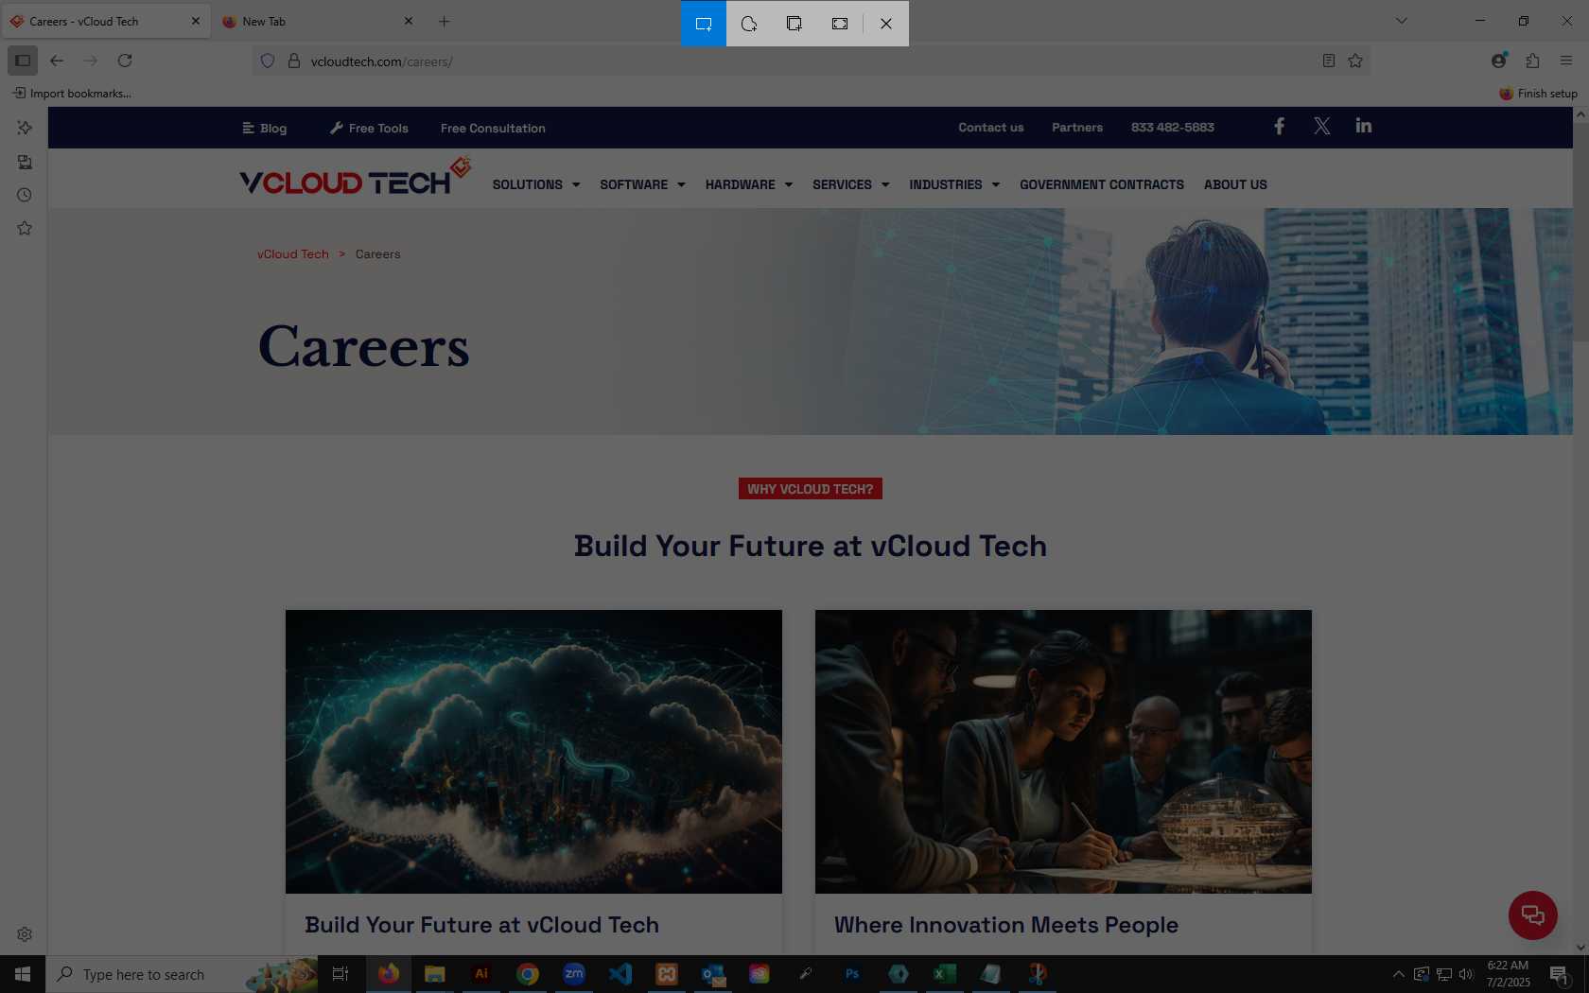Open history sidebar clock icon
The height and width of the screenshot is (993, 1589).
[x=25, y=195]
